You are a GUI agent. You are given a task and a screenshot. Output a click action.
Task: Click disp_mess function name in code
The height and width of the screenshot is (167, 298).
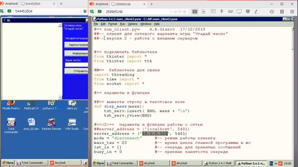point(115,106)
